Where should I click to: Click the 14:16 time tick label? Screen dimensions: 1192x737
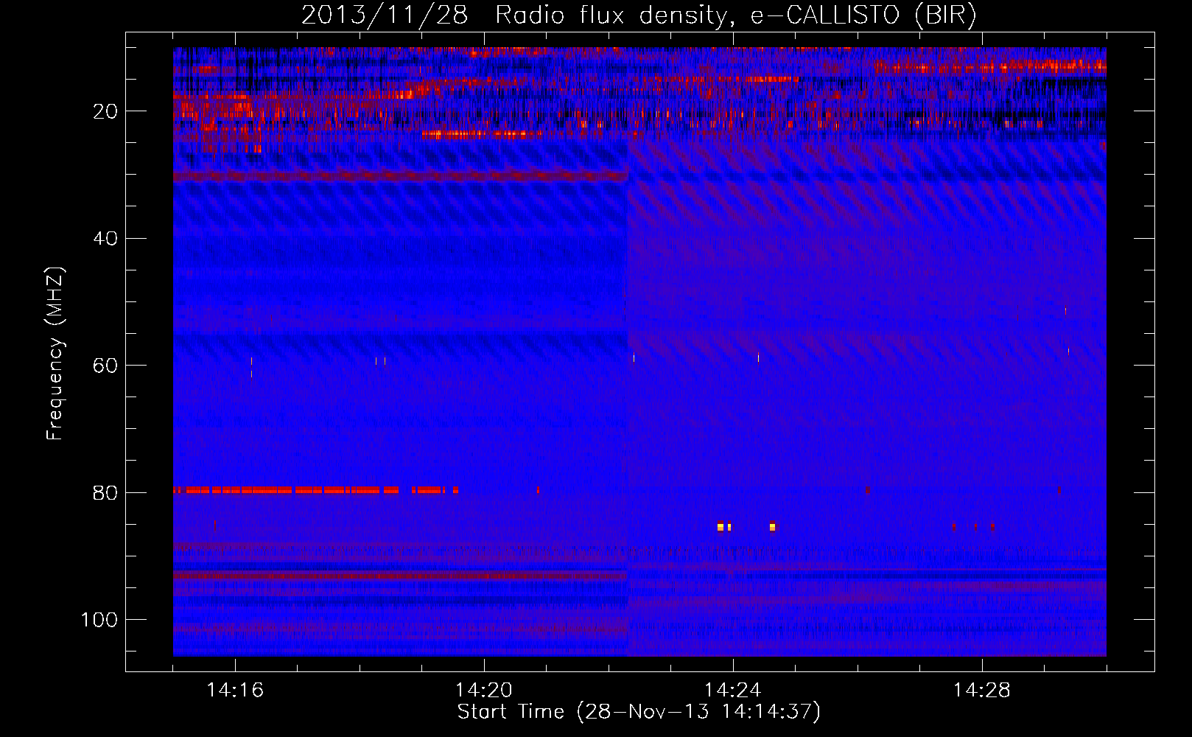[235, 691]
